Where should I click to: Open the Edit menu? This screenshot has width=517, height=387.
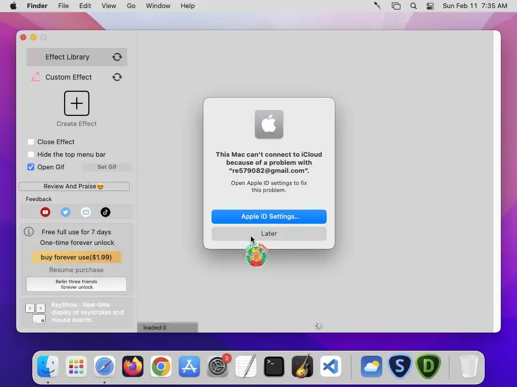pyautogui.click(x=85, y=6)
